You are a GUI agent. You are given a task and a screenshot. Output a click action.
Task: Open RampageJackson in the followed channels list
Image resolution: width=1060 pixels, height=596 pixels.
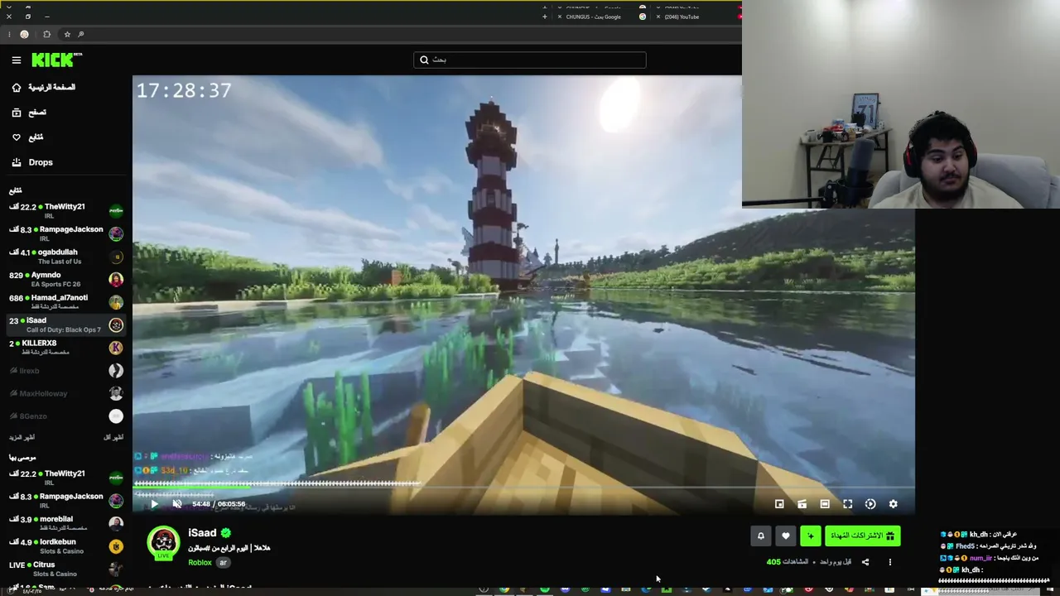pos(65,233)
